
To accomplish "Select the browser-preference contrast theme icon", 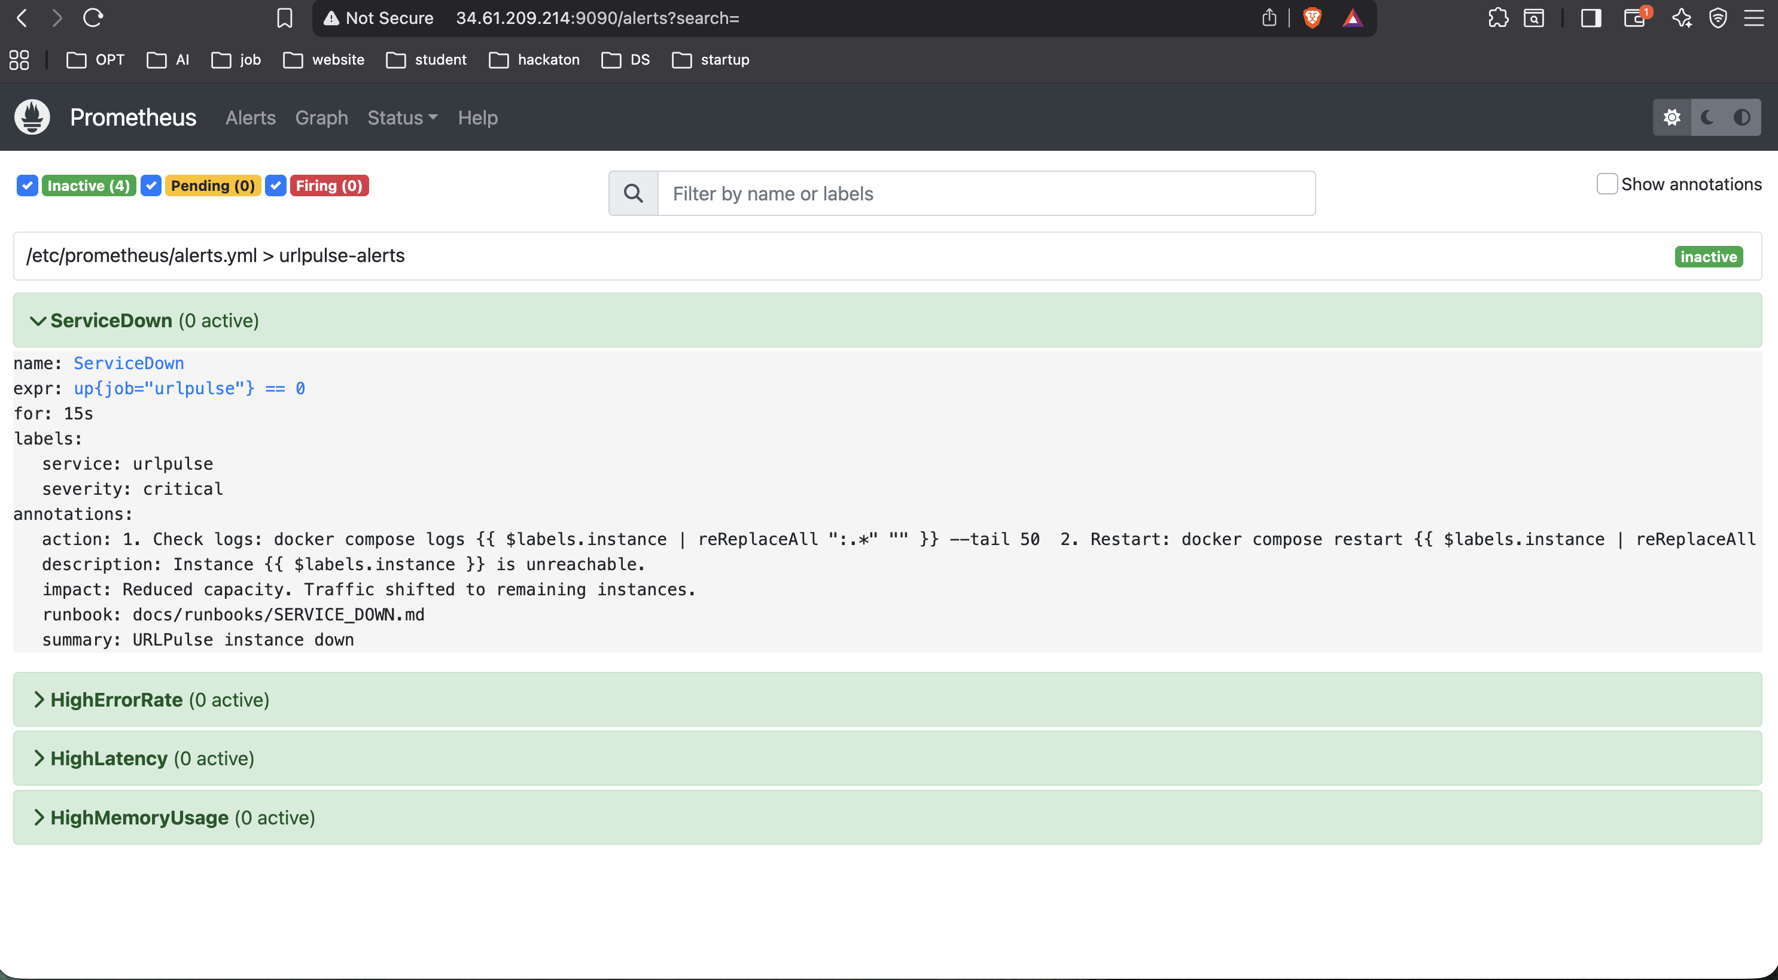I will [1742, 117].
